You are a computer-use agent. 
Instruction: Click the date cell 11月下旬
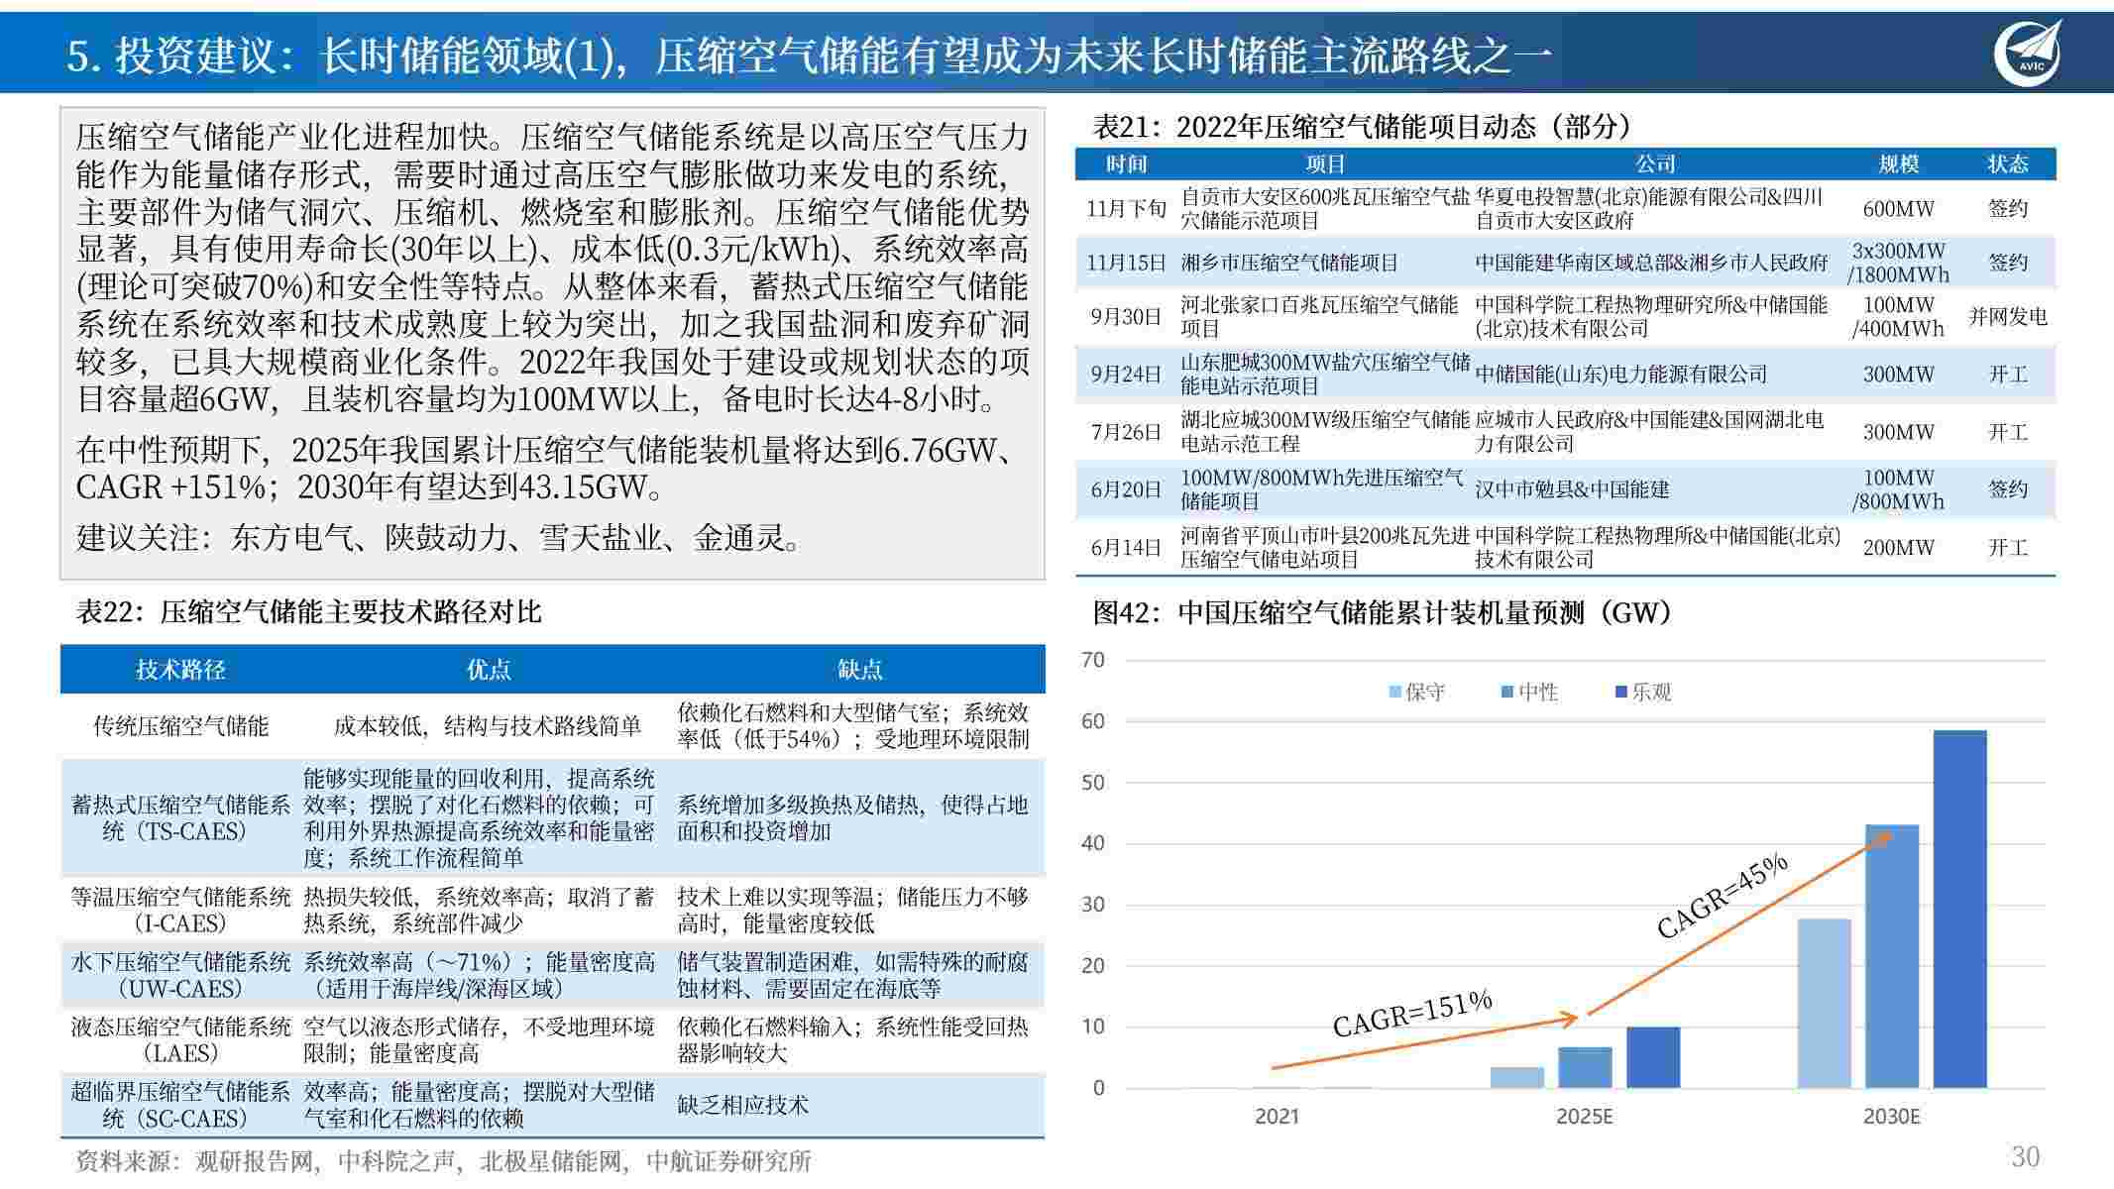point(1127,209)
